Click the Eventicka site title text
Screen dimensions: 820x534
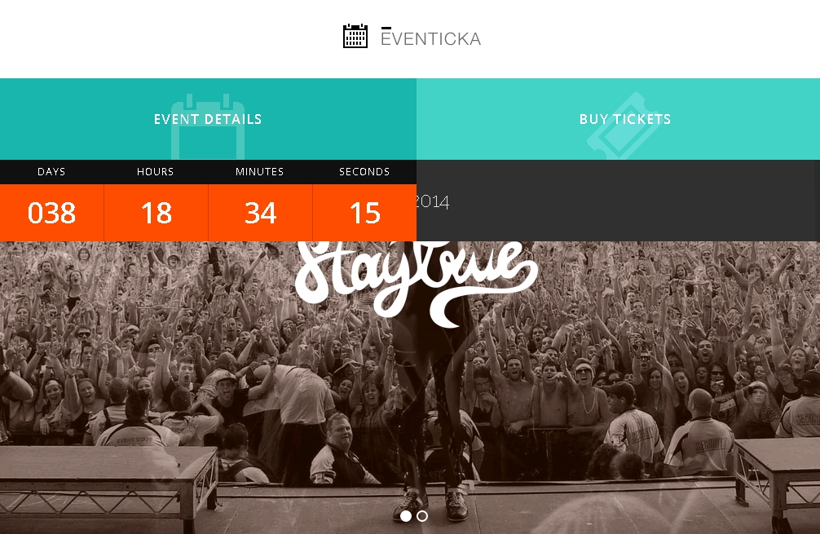pos(430,38)
